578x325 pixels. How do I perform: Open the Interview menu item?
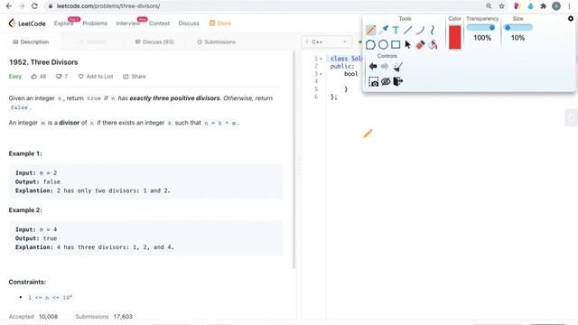click(128, 23)
